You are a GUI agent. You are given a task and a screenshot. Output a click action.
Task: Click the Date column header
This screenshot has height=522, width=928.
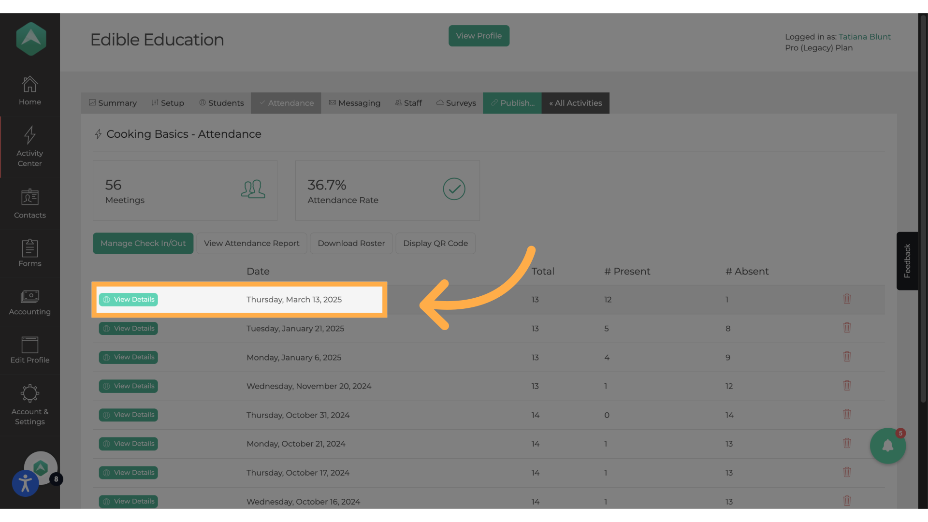[x=258, y=272]
